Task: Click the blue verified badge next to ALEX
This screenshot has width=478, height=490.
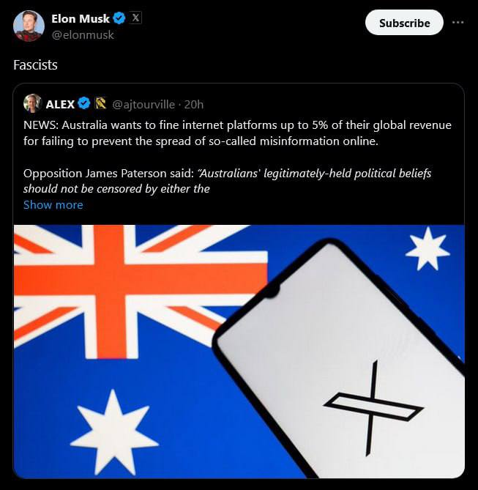Action: [x=84, y=104]
